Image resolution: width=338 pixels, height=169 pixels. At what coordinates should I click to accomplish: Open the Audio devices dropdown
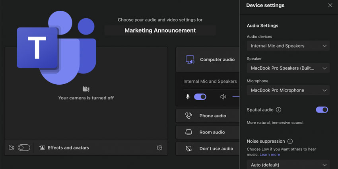288,46
